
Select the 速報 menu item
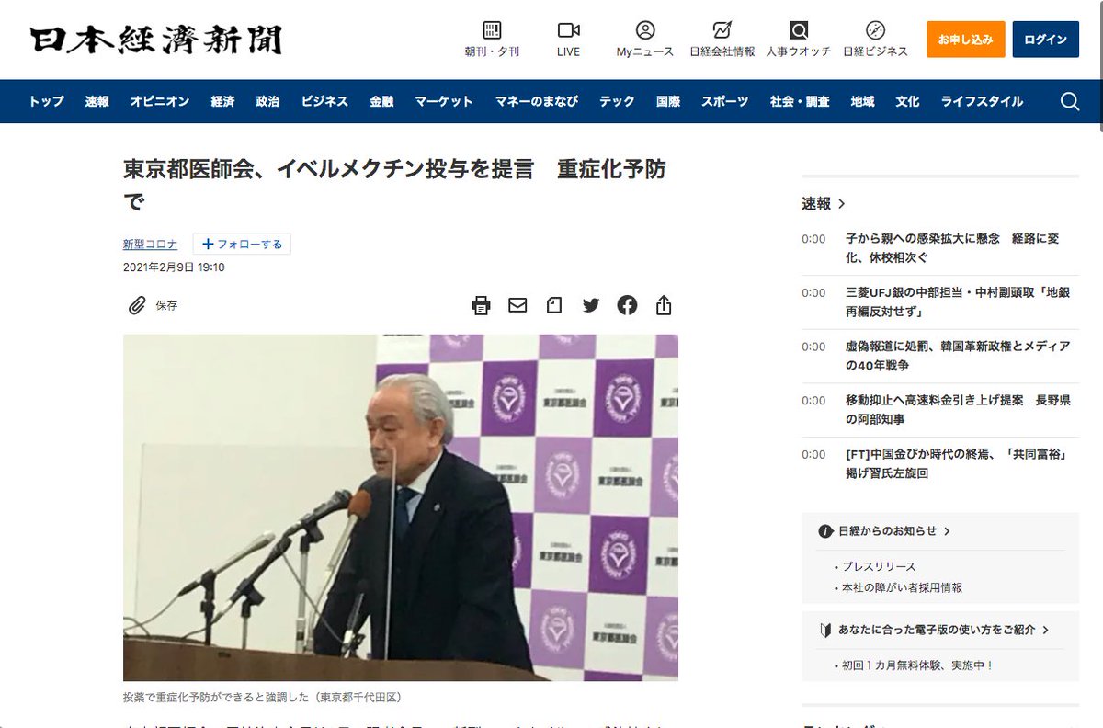point(97,101)
